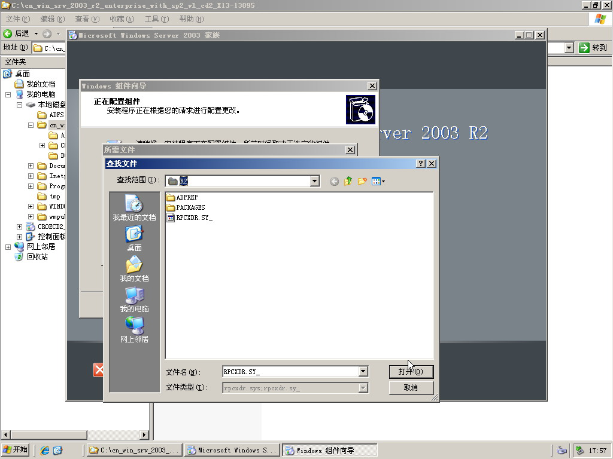This screenshot has height=459, width=613.
Task: Go to My Computer in places bar
Action: point(134,299)
